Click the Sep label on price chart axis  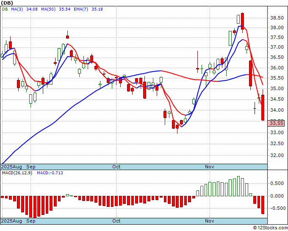(x=31, y=167)
